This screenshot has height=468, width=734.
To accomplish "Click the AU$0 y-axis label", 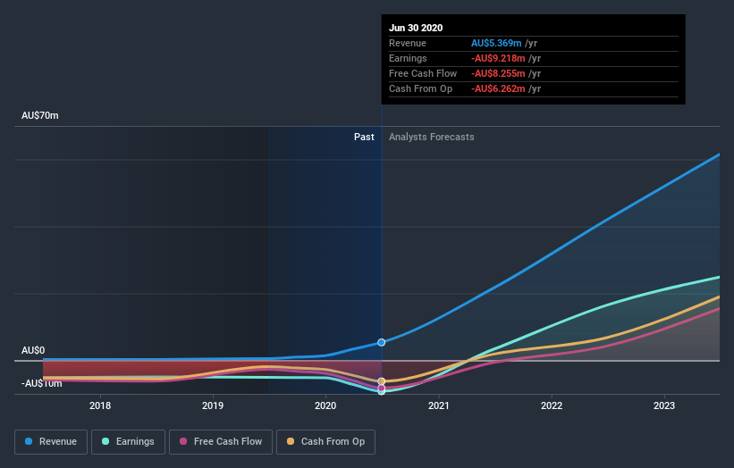I will coord(33,350).
